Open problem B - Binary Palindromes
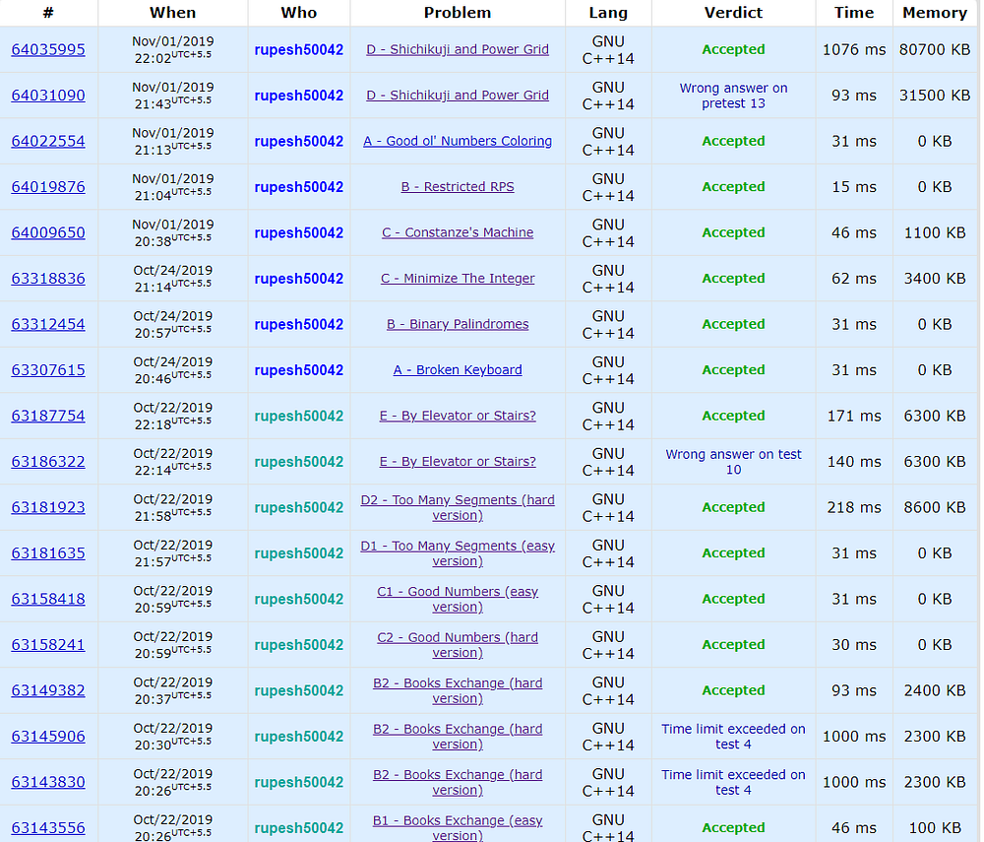The image size is (984, 842). click(458, 325)
